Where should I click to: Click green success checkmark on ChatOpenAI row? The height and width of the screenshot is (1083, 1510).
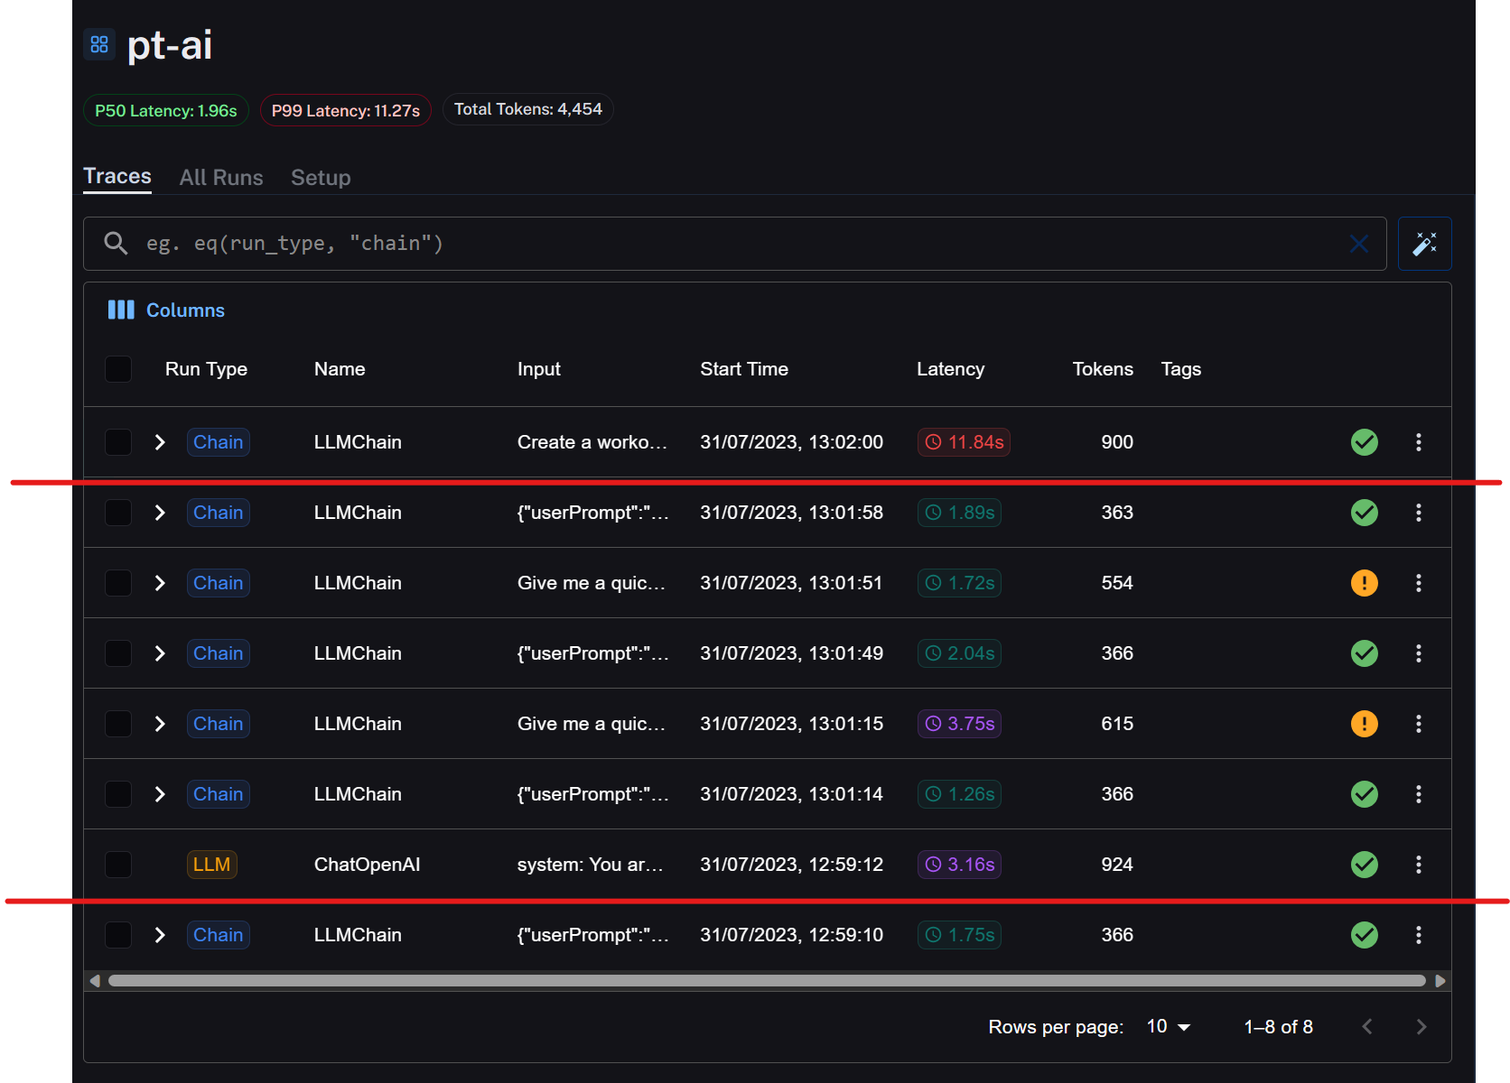(x=1364, y=865)
